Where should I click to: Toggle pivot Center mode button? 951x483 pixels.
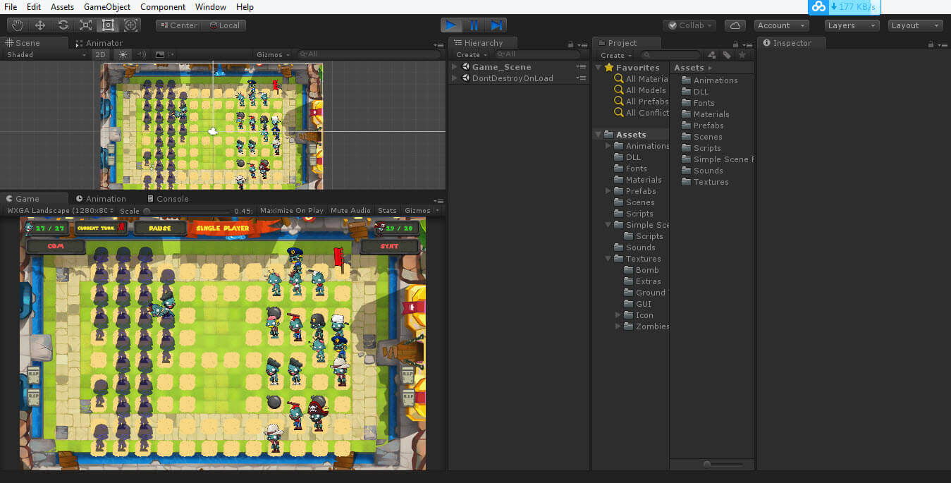[x=178, y=25]
